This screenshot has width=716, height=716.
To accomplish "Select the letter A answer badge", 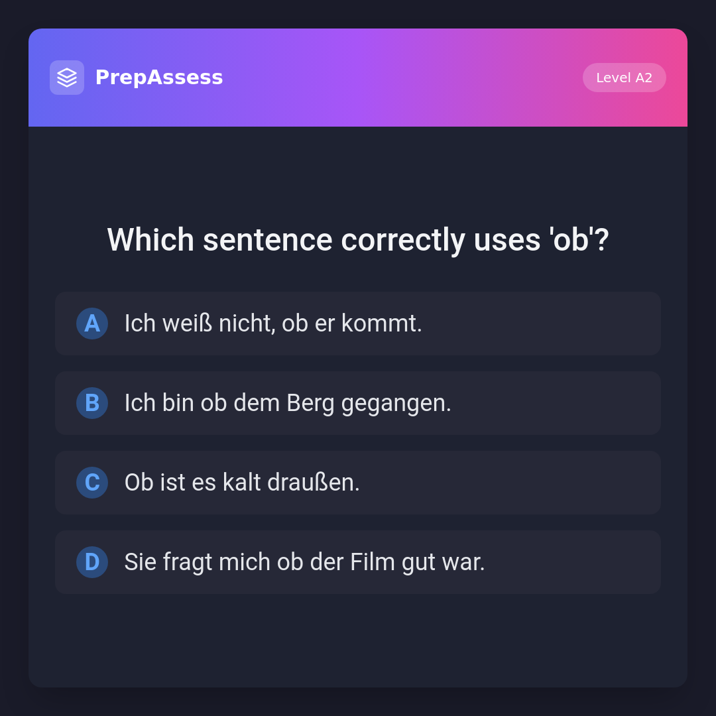I will (x=92, y=324).
